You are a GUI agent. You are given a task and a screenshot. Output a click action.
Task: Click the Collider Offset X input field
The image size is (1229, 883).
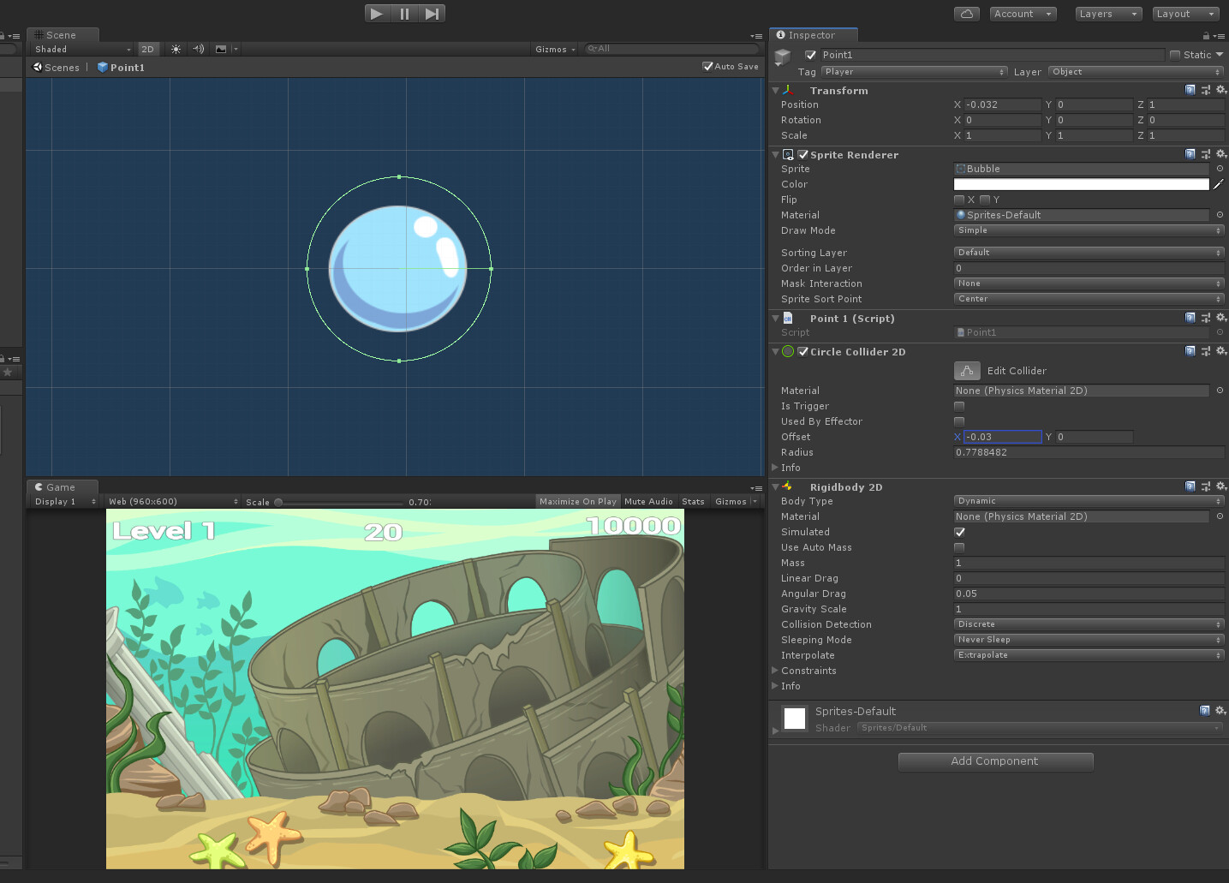pyautogui.click(x=1002, y=437)
